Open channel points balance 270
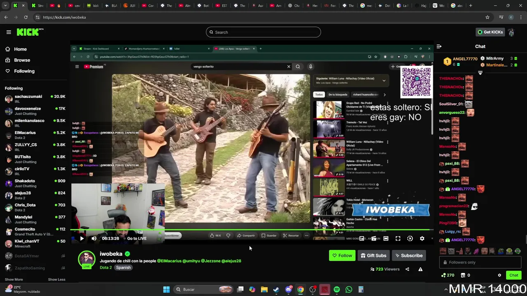Viewport: 527px width, 296px height. click(x=448, y=275)
